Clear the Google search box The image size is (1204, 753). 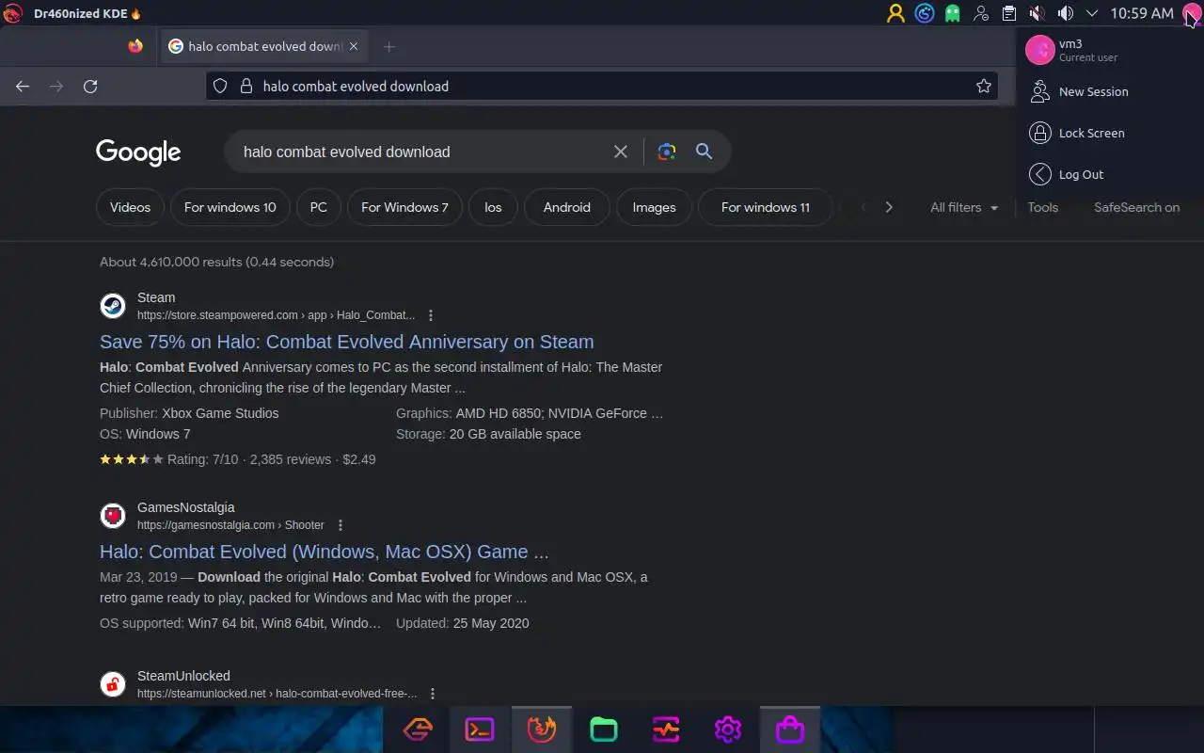pyautogui.click(x=621, y=152)
